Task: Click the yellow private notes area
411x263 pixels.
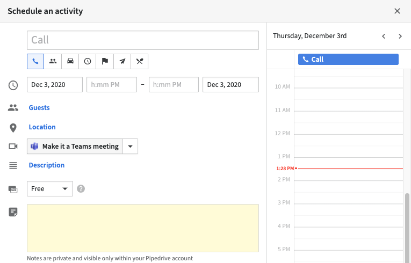Action: (x=143, y=228)
